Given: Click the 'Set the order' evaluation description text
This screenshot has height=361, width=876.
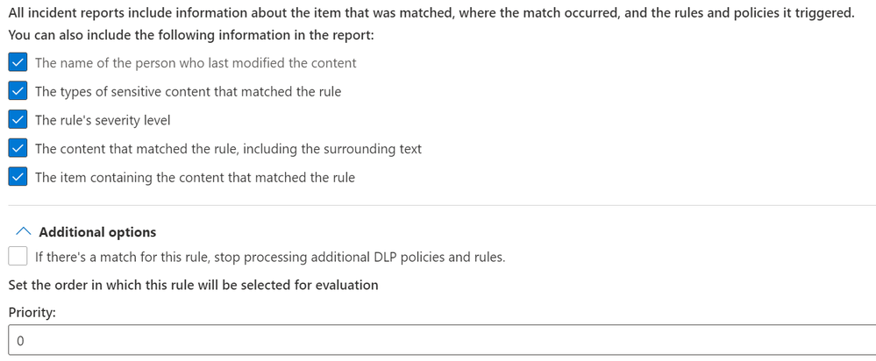Looking at the screenshot, I should coord(193,285).
